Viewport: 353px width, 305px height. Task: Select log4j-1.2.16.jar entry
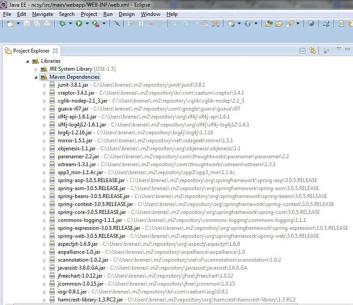(75, 133)
